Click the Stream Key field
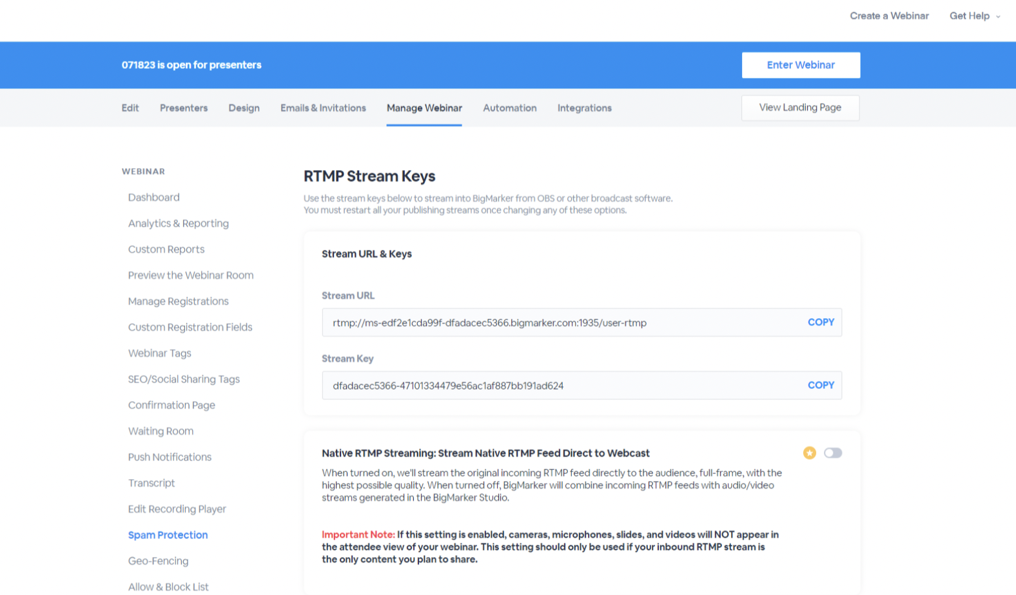The width and height of the screenshot is (1016, 595). [x=581, y=386]
